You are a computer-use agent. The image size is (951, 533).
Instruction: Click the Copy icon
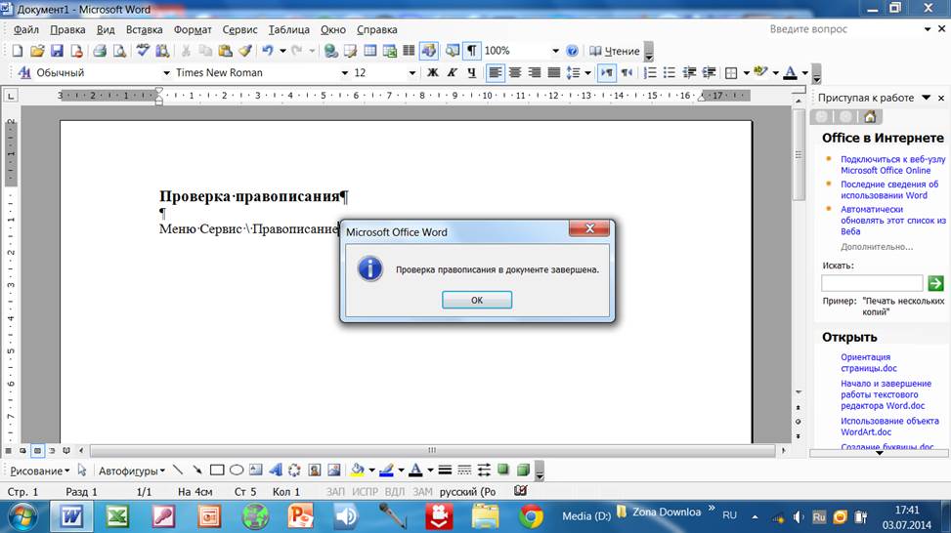(205, 51)
